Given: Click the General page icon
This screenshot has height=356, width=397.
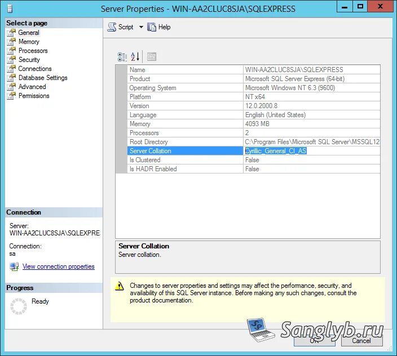Looking at the screenshot, I should tap(11, 33).
